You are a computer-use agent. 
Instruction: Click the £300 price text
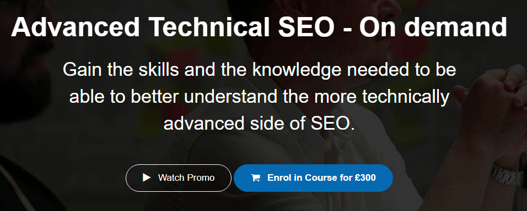365,177
